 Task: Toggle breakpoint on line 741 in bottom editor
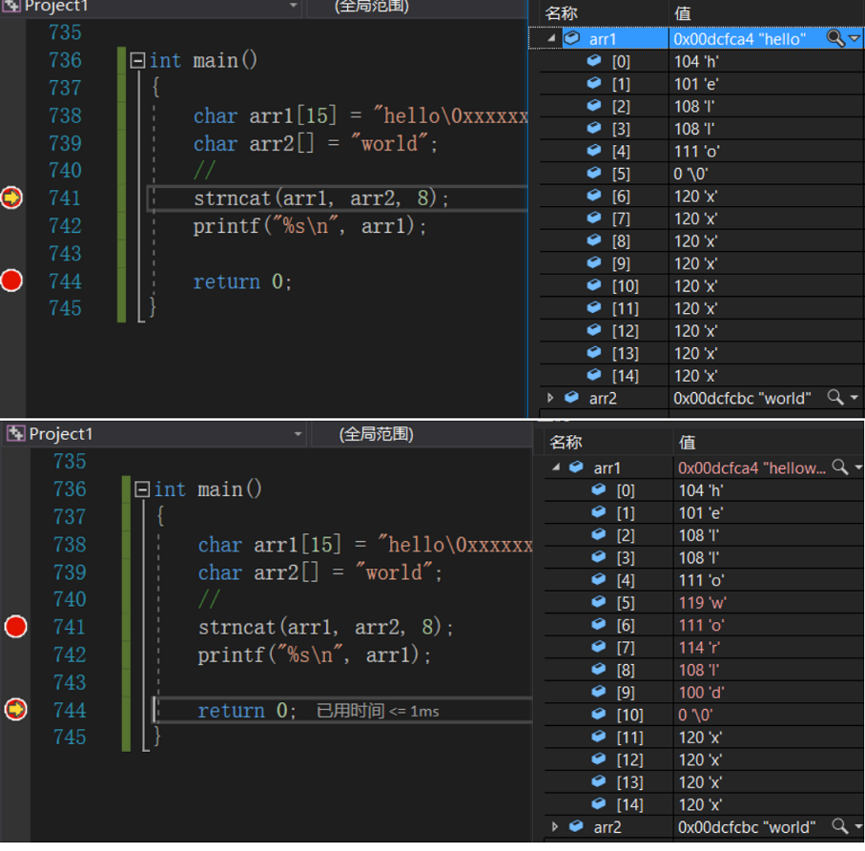click(15, 627)
